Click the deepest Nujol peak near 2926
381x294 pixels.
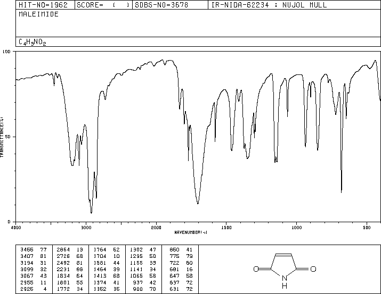(x=91, y=213)
